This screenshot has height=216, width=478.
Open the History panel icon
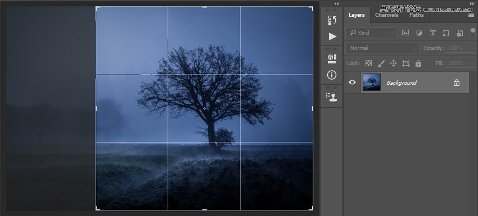pos(332,20)
